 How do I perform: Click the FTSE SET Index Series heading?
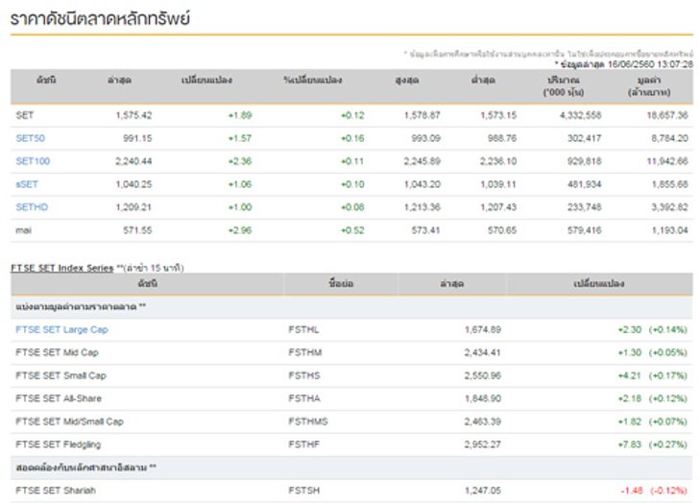[x=62, y=268]
